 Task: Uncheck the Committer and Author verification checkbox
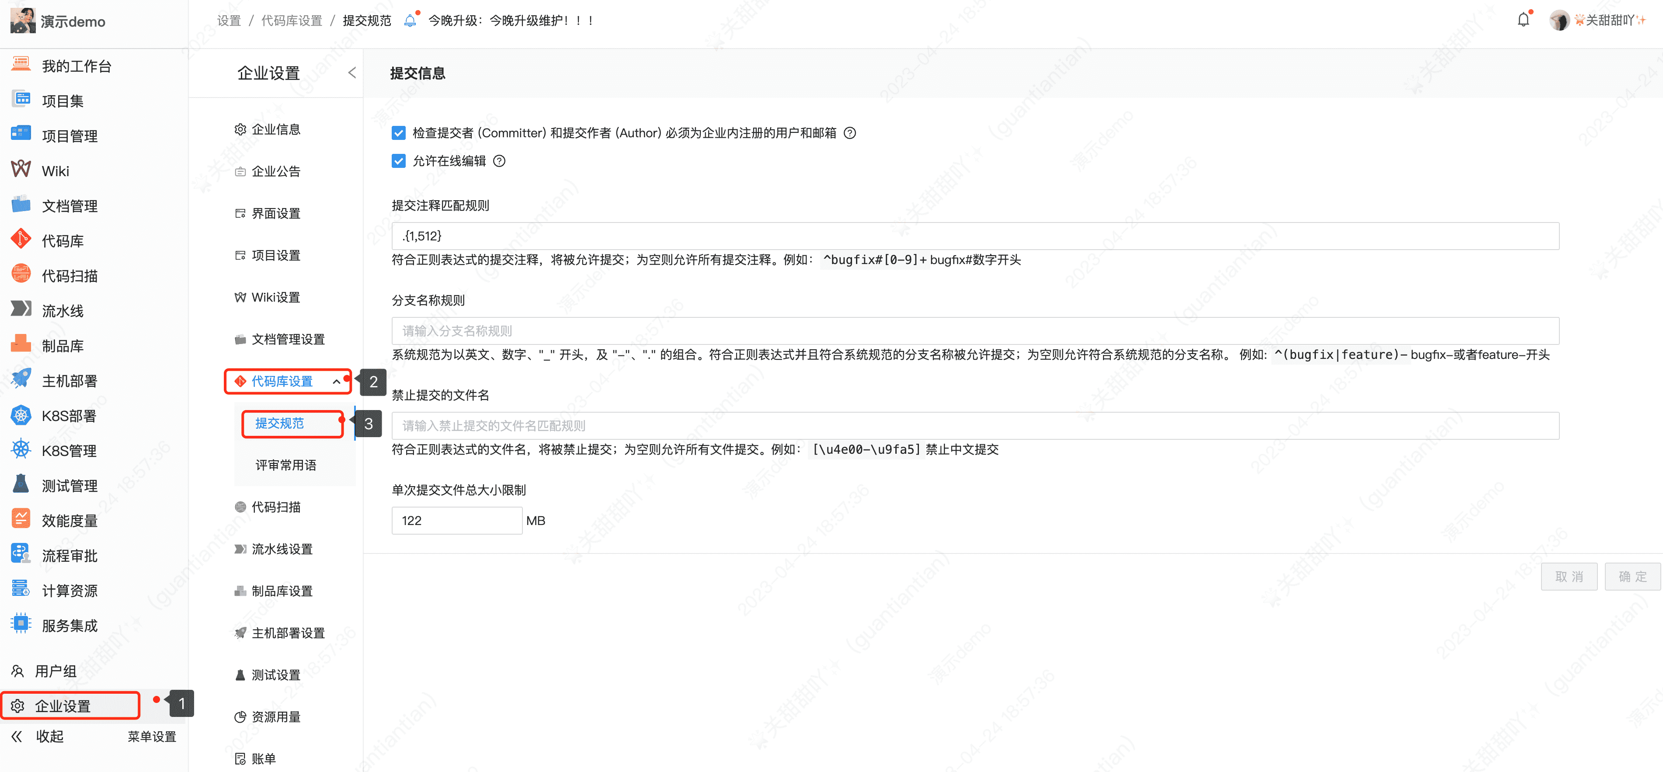point(398,133)
